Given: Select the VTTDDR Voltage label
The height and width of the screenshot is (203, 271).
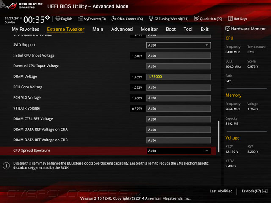Looking at the screenshot, I should [26, 108].
